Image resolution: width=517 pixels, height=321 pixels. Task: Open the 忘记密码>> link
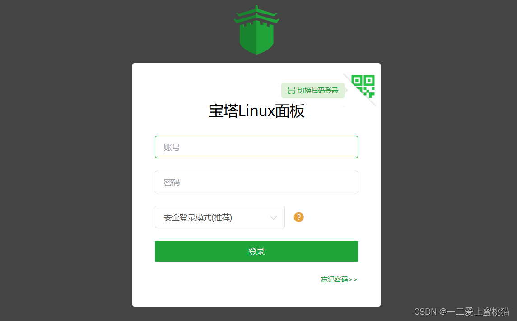339,280
